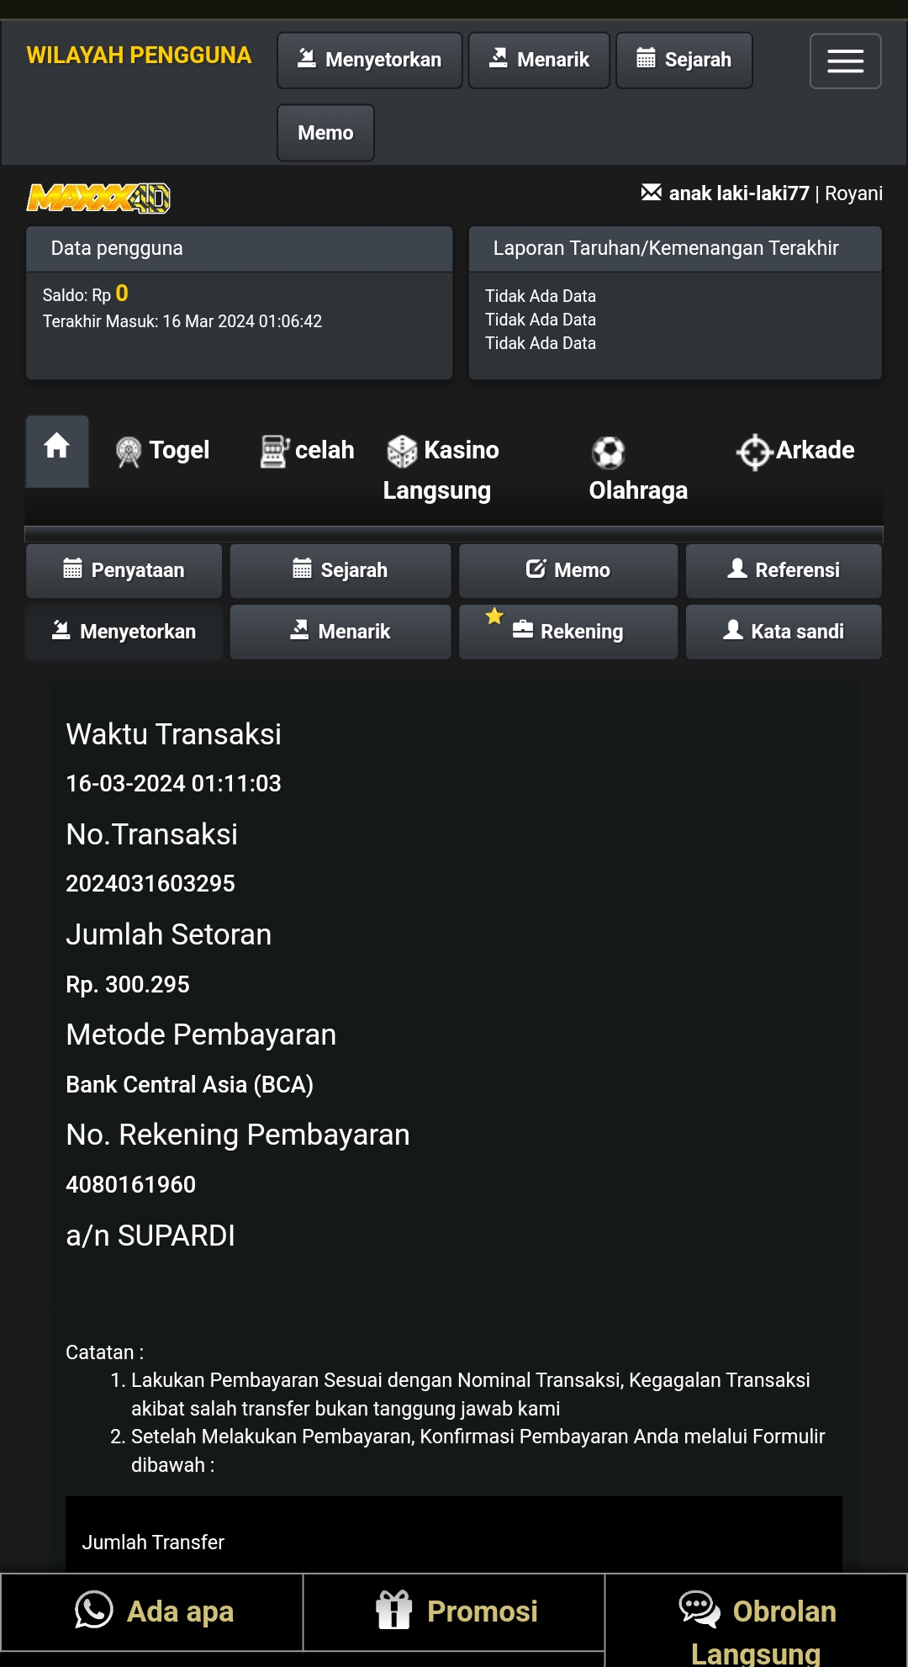
Task: Open the starred Rekening menu item
Action: 568,632
